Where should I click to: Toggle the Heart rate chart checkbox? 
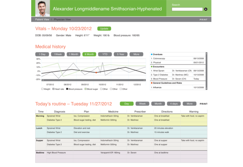coord(53,89)
